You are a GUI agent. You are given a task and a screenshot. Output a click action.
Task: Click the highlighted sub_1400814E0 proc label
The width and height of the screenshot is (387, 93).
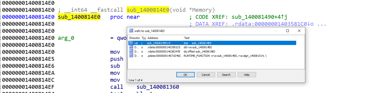coord(79,17)
